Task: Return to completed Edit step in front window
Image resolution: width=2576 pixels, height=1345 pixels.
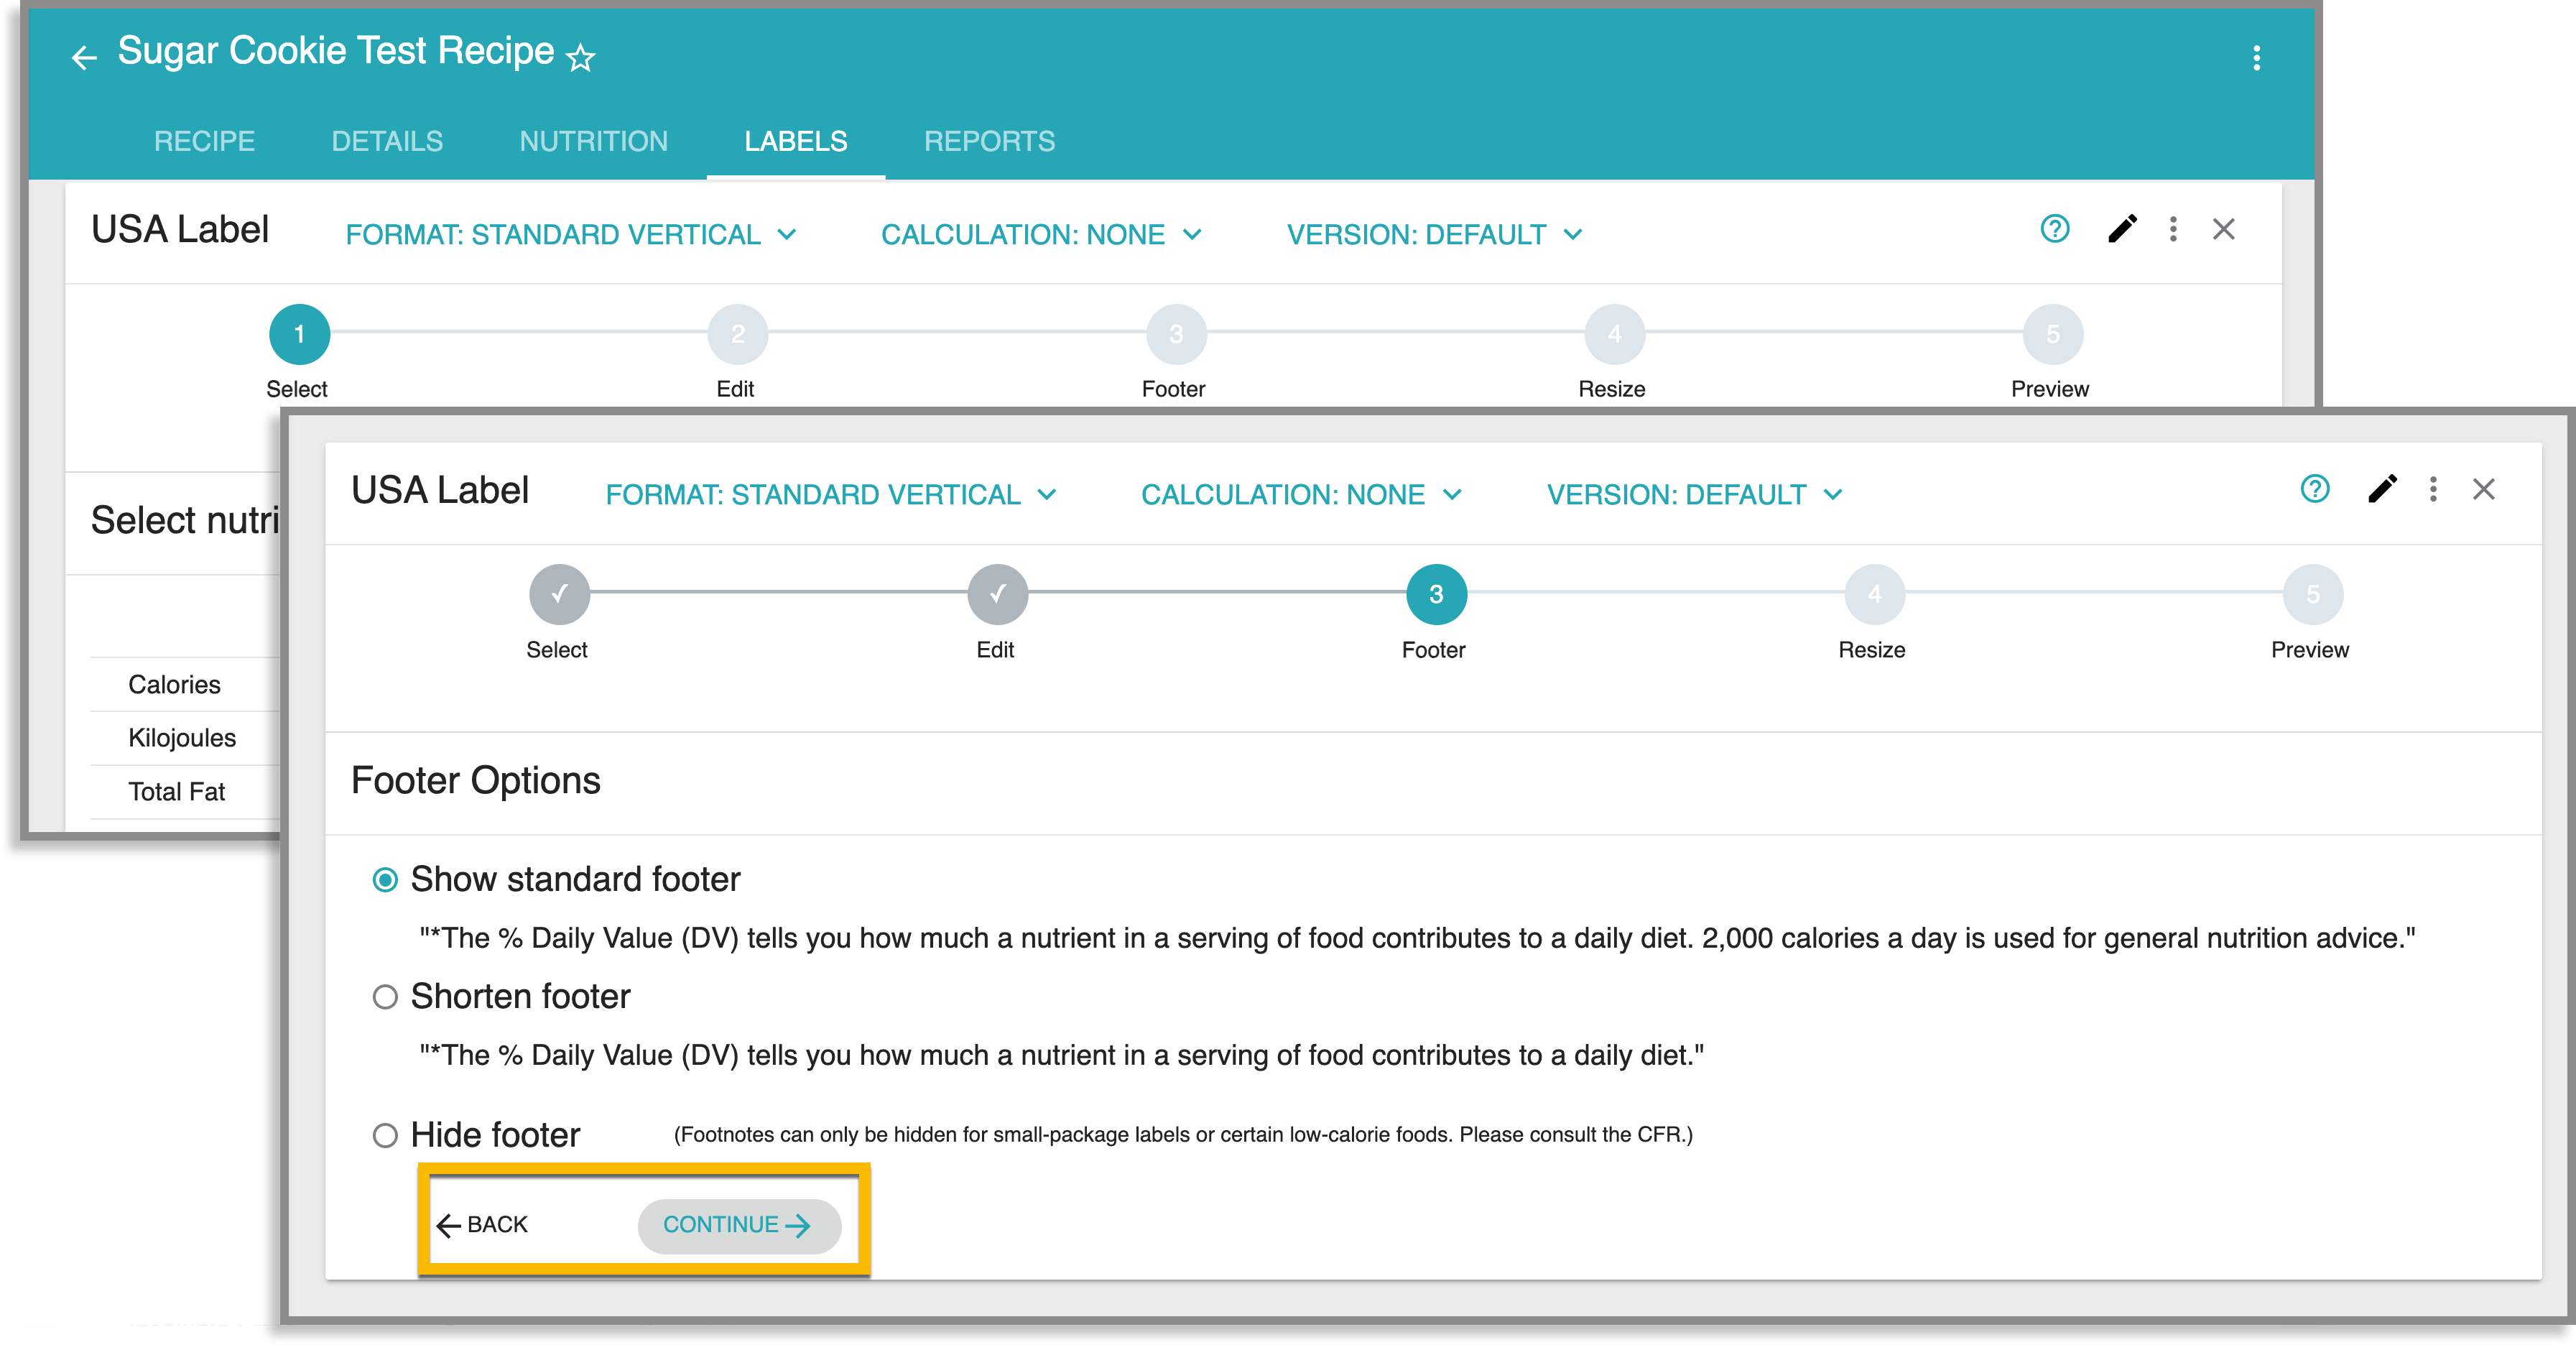Action: point(997,594)
